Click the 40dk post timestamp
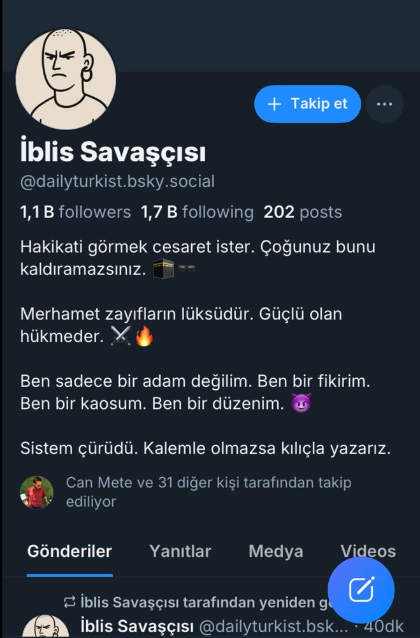The image size is (420, 638). [384, 627]
